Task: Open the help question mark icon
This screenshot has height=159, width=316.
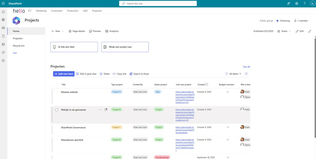Action: tap(305, 3)
